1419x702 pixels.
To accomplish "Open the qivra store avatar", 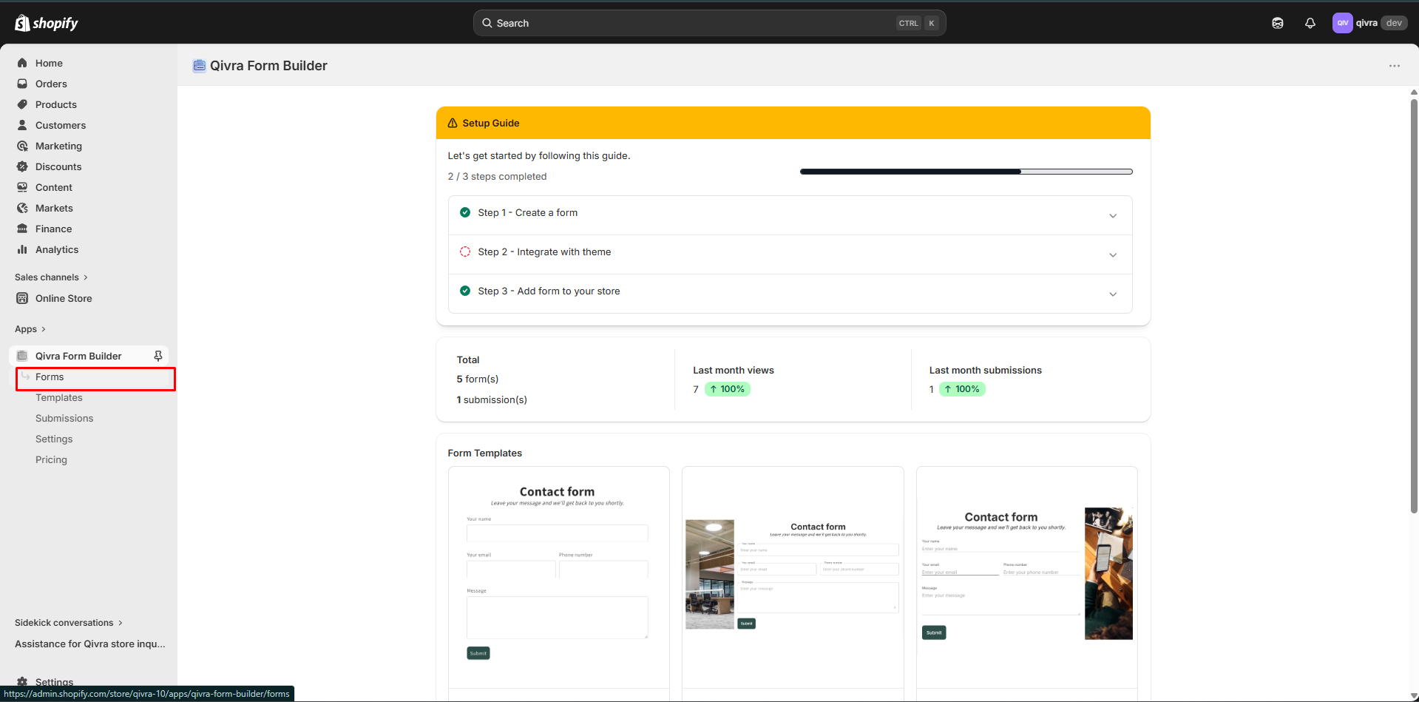I will point(1342,23).
